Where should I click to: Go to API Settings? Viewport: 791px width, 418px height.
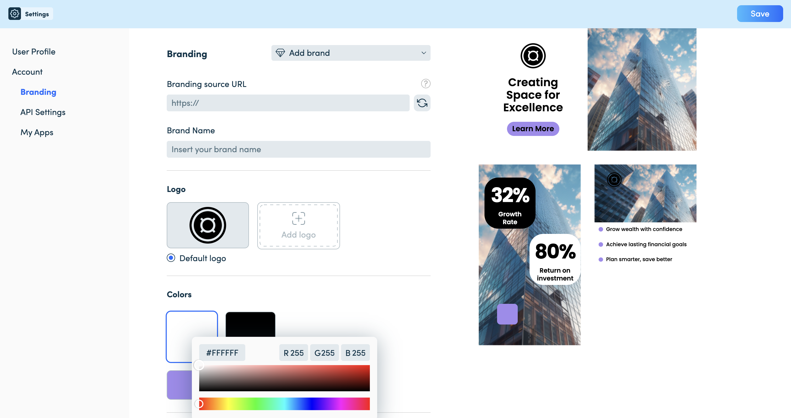point(43,112)
